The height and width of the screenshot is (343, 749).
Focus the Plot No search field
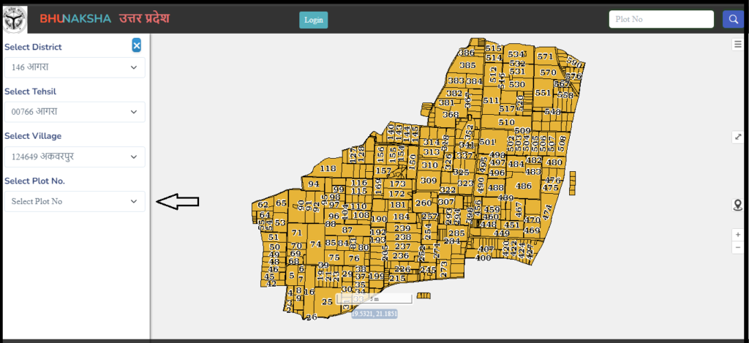tap(661, 20)
